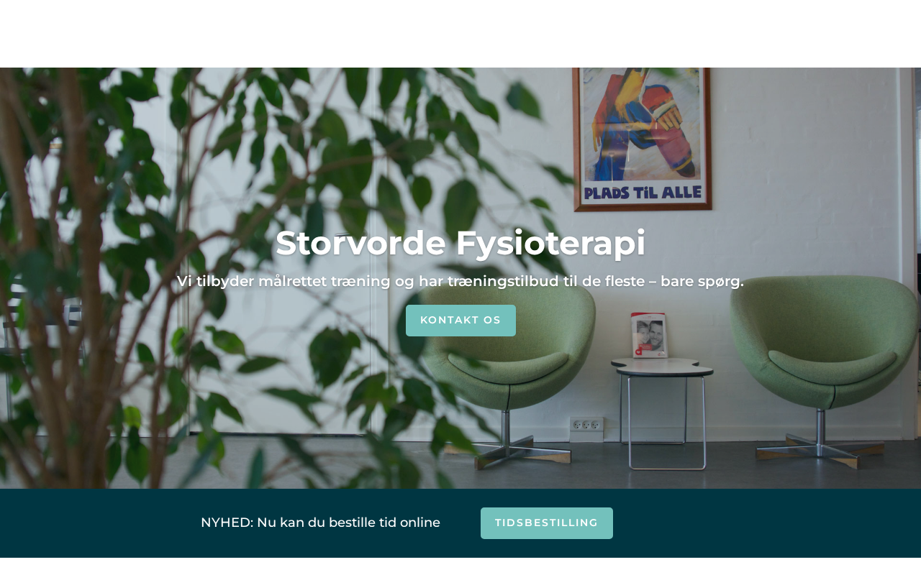Click the empty white header bar
The image size is (921, 575).
460,34
